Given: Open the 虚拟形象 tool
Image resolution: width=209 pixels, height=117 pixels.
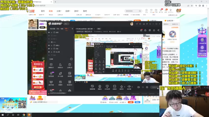Looking at the screenshot, I should [51, 83].
